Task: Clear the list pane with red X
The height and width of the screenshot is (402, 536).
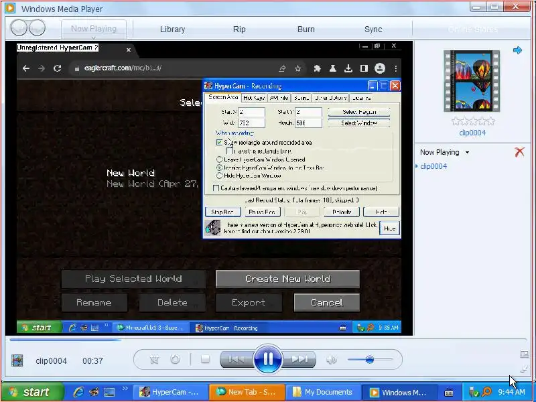Action: point(519,152)
